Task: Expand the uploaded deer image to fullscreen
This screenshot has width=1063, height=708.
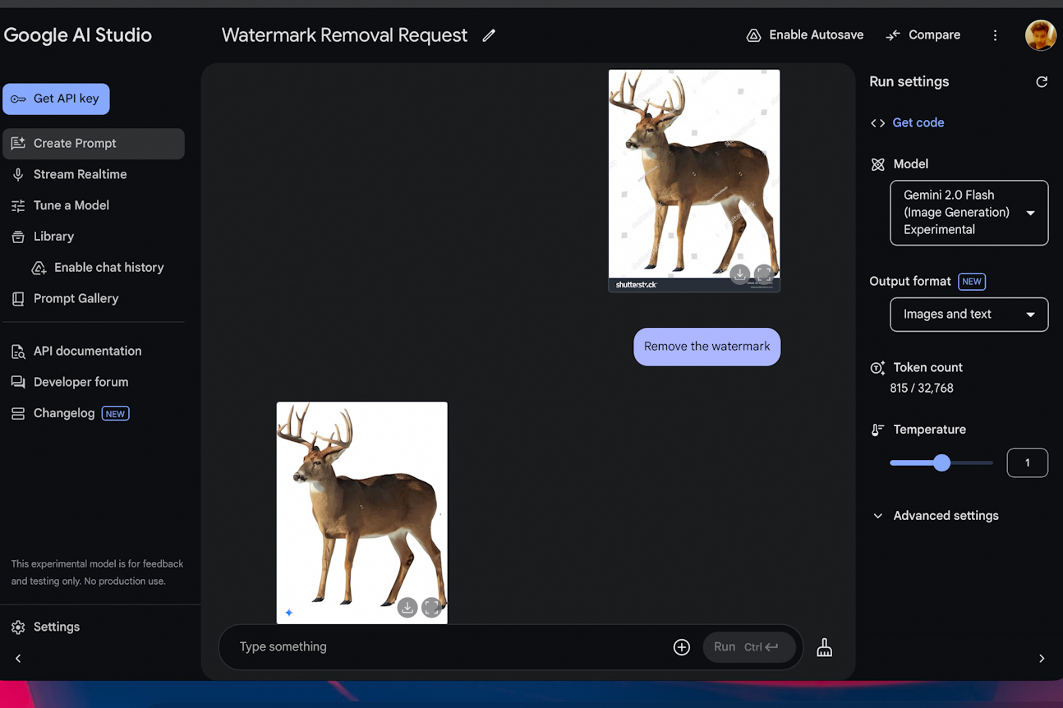Action: click(x=763, y=274)
